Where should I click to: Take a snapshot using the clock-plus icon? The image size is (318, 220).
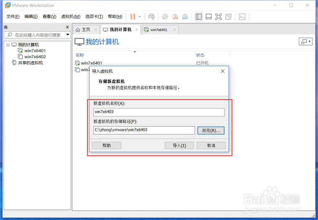pyautogui.click(x=165, y=17)
